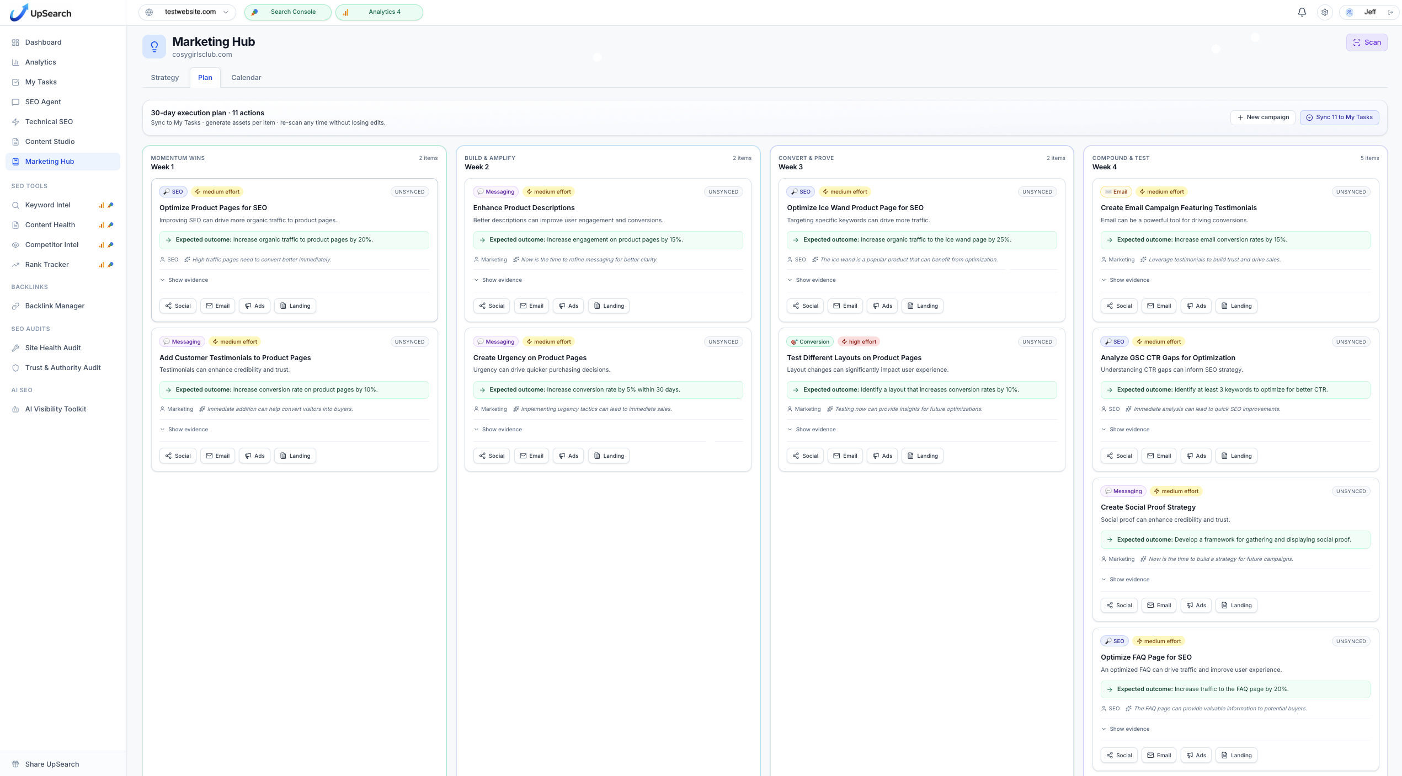This screenshot has width=1402, height=776.
Task: Open Rank Tracker from the sidebar
Action: [x=47, y=265]
